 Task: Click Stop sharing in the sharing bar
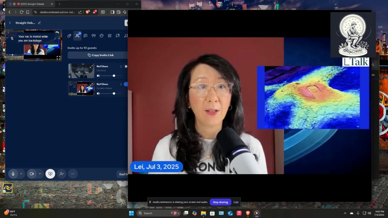(x=220, y=202)
